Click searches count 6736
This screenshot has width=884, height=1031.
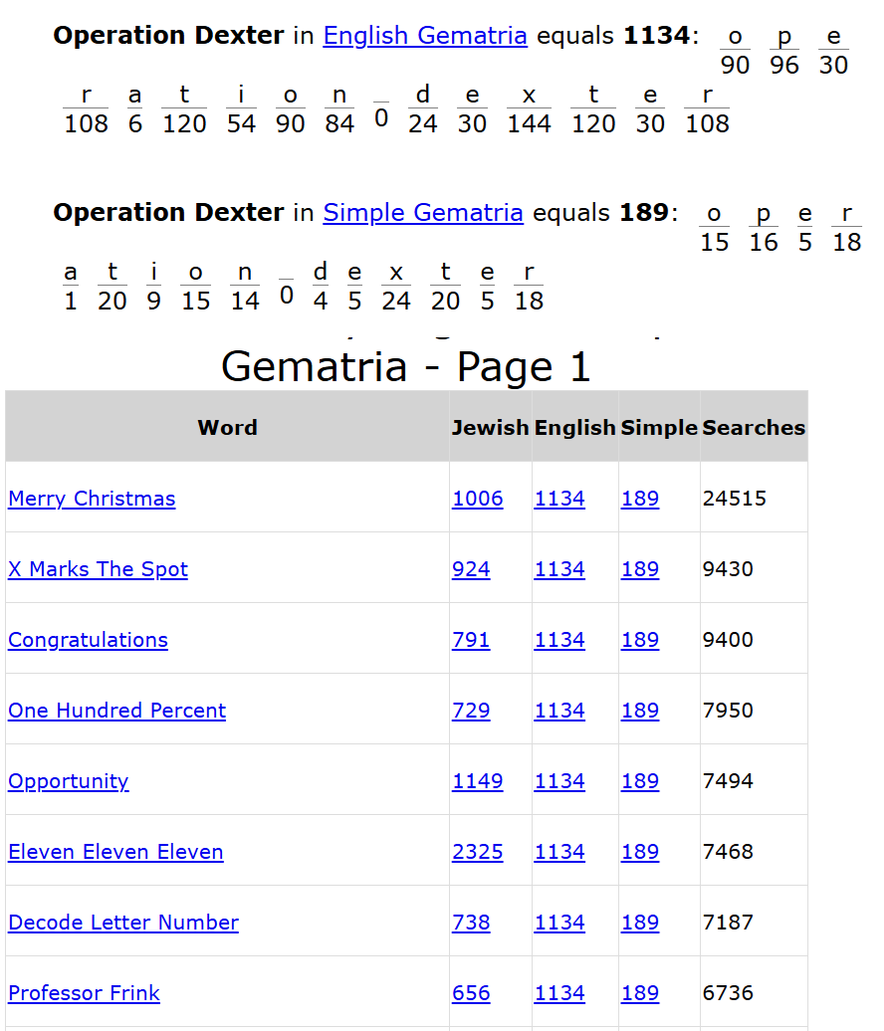pos(728,993)
